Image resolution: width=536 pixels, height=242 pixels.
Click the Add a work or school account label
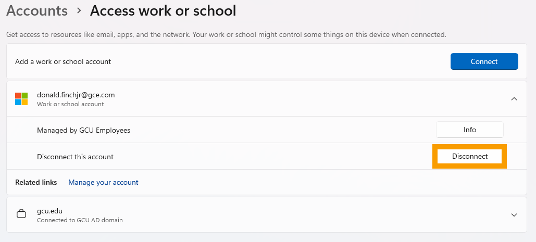pos(63,61)
